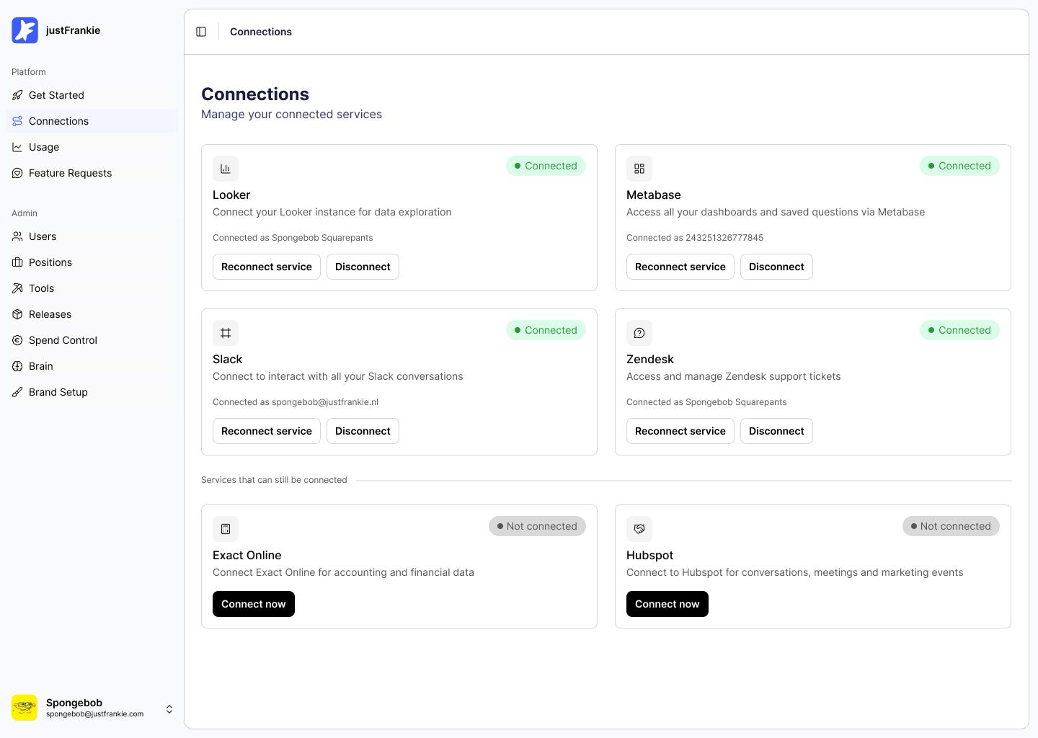Open Get Started in sidebar
This screenshot has width=1038, height=738.
pos(92,95)
